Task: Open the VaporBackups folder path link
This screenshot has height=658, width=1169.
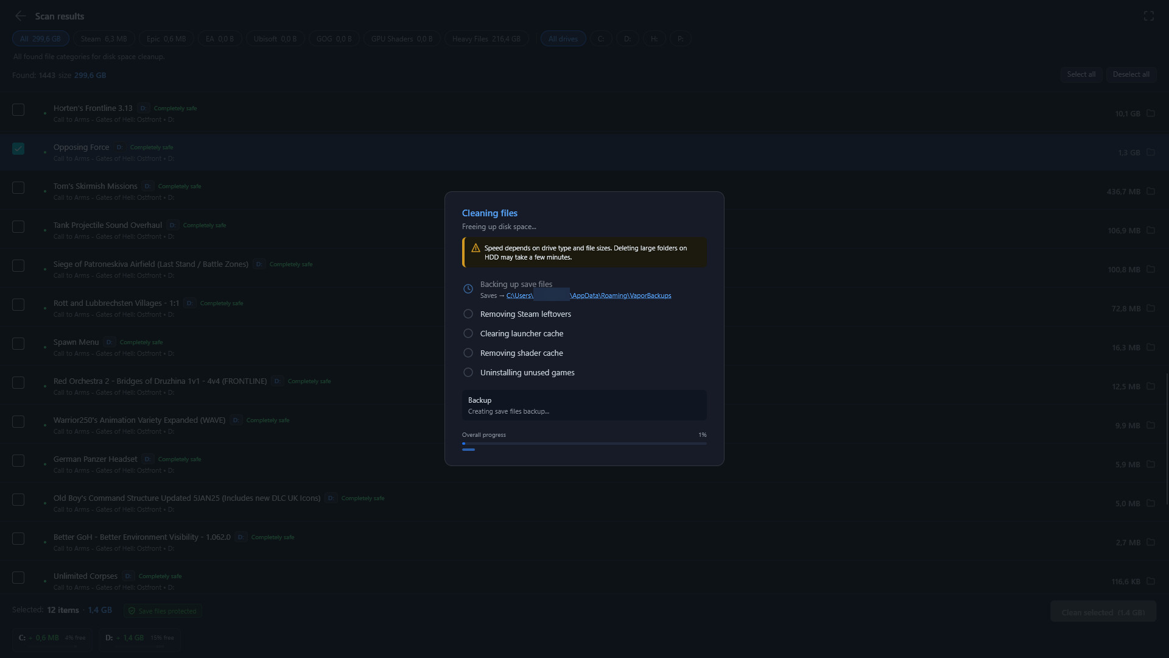Action: [x=589, y=295]
